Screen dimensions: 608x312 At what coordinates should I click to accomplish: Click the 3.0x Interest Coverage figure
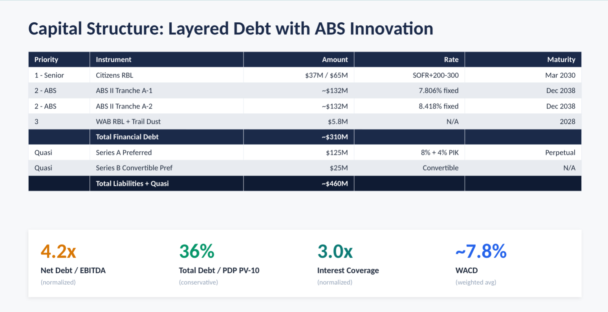pos(335,251)
